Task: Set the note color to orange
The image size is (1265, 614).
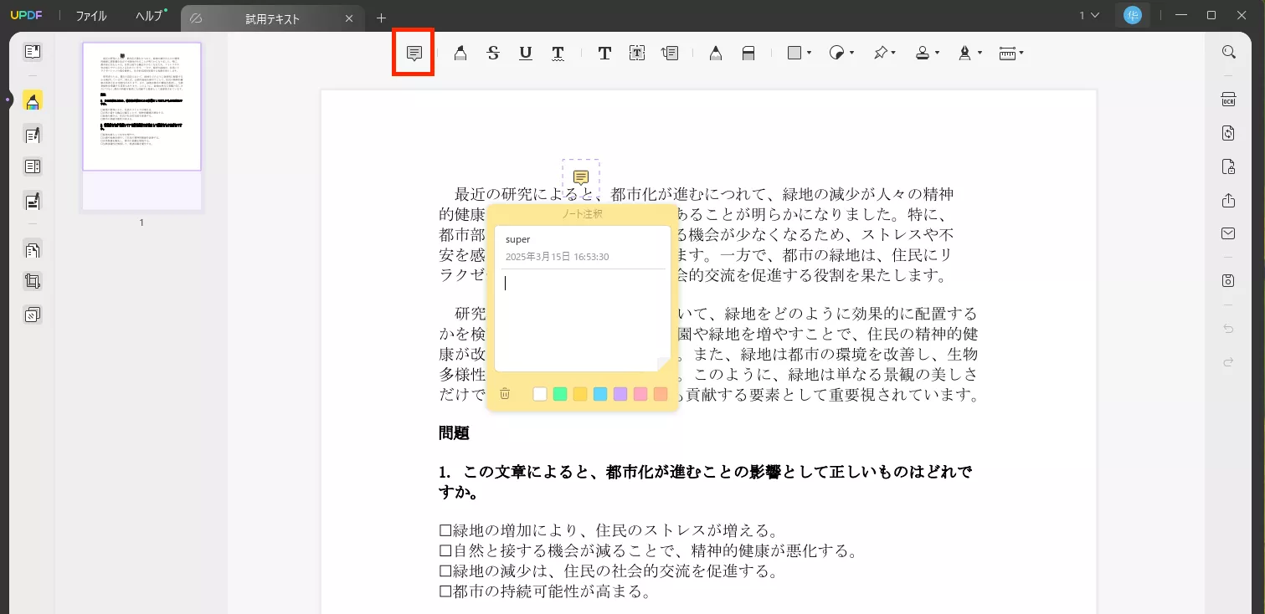Action: pos(661,394)
